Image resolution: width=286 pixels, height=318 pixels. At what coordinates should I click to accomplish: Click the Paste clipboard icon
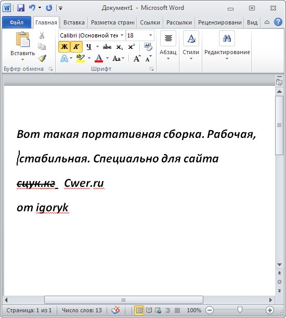tap(23, 39)
